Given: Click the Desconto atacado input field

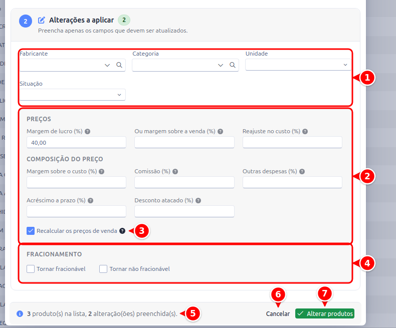Looking at the screenshot, I should coord(184,211).
